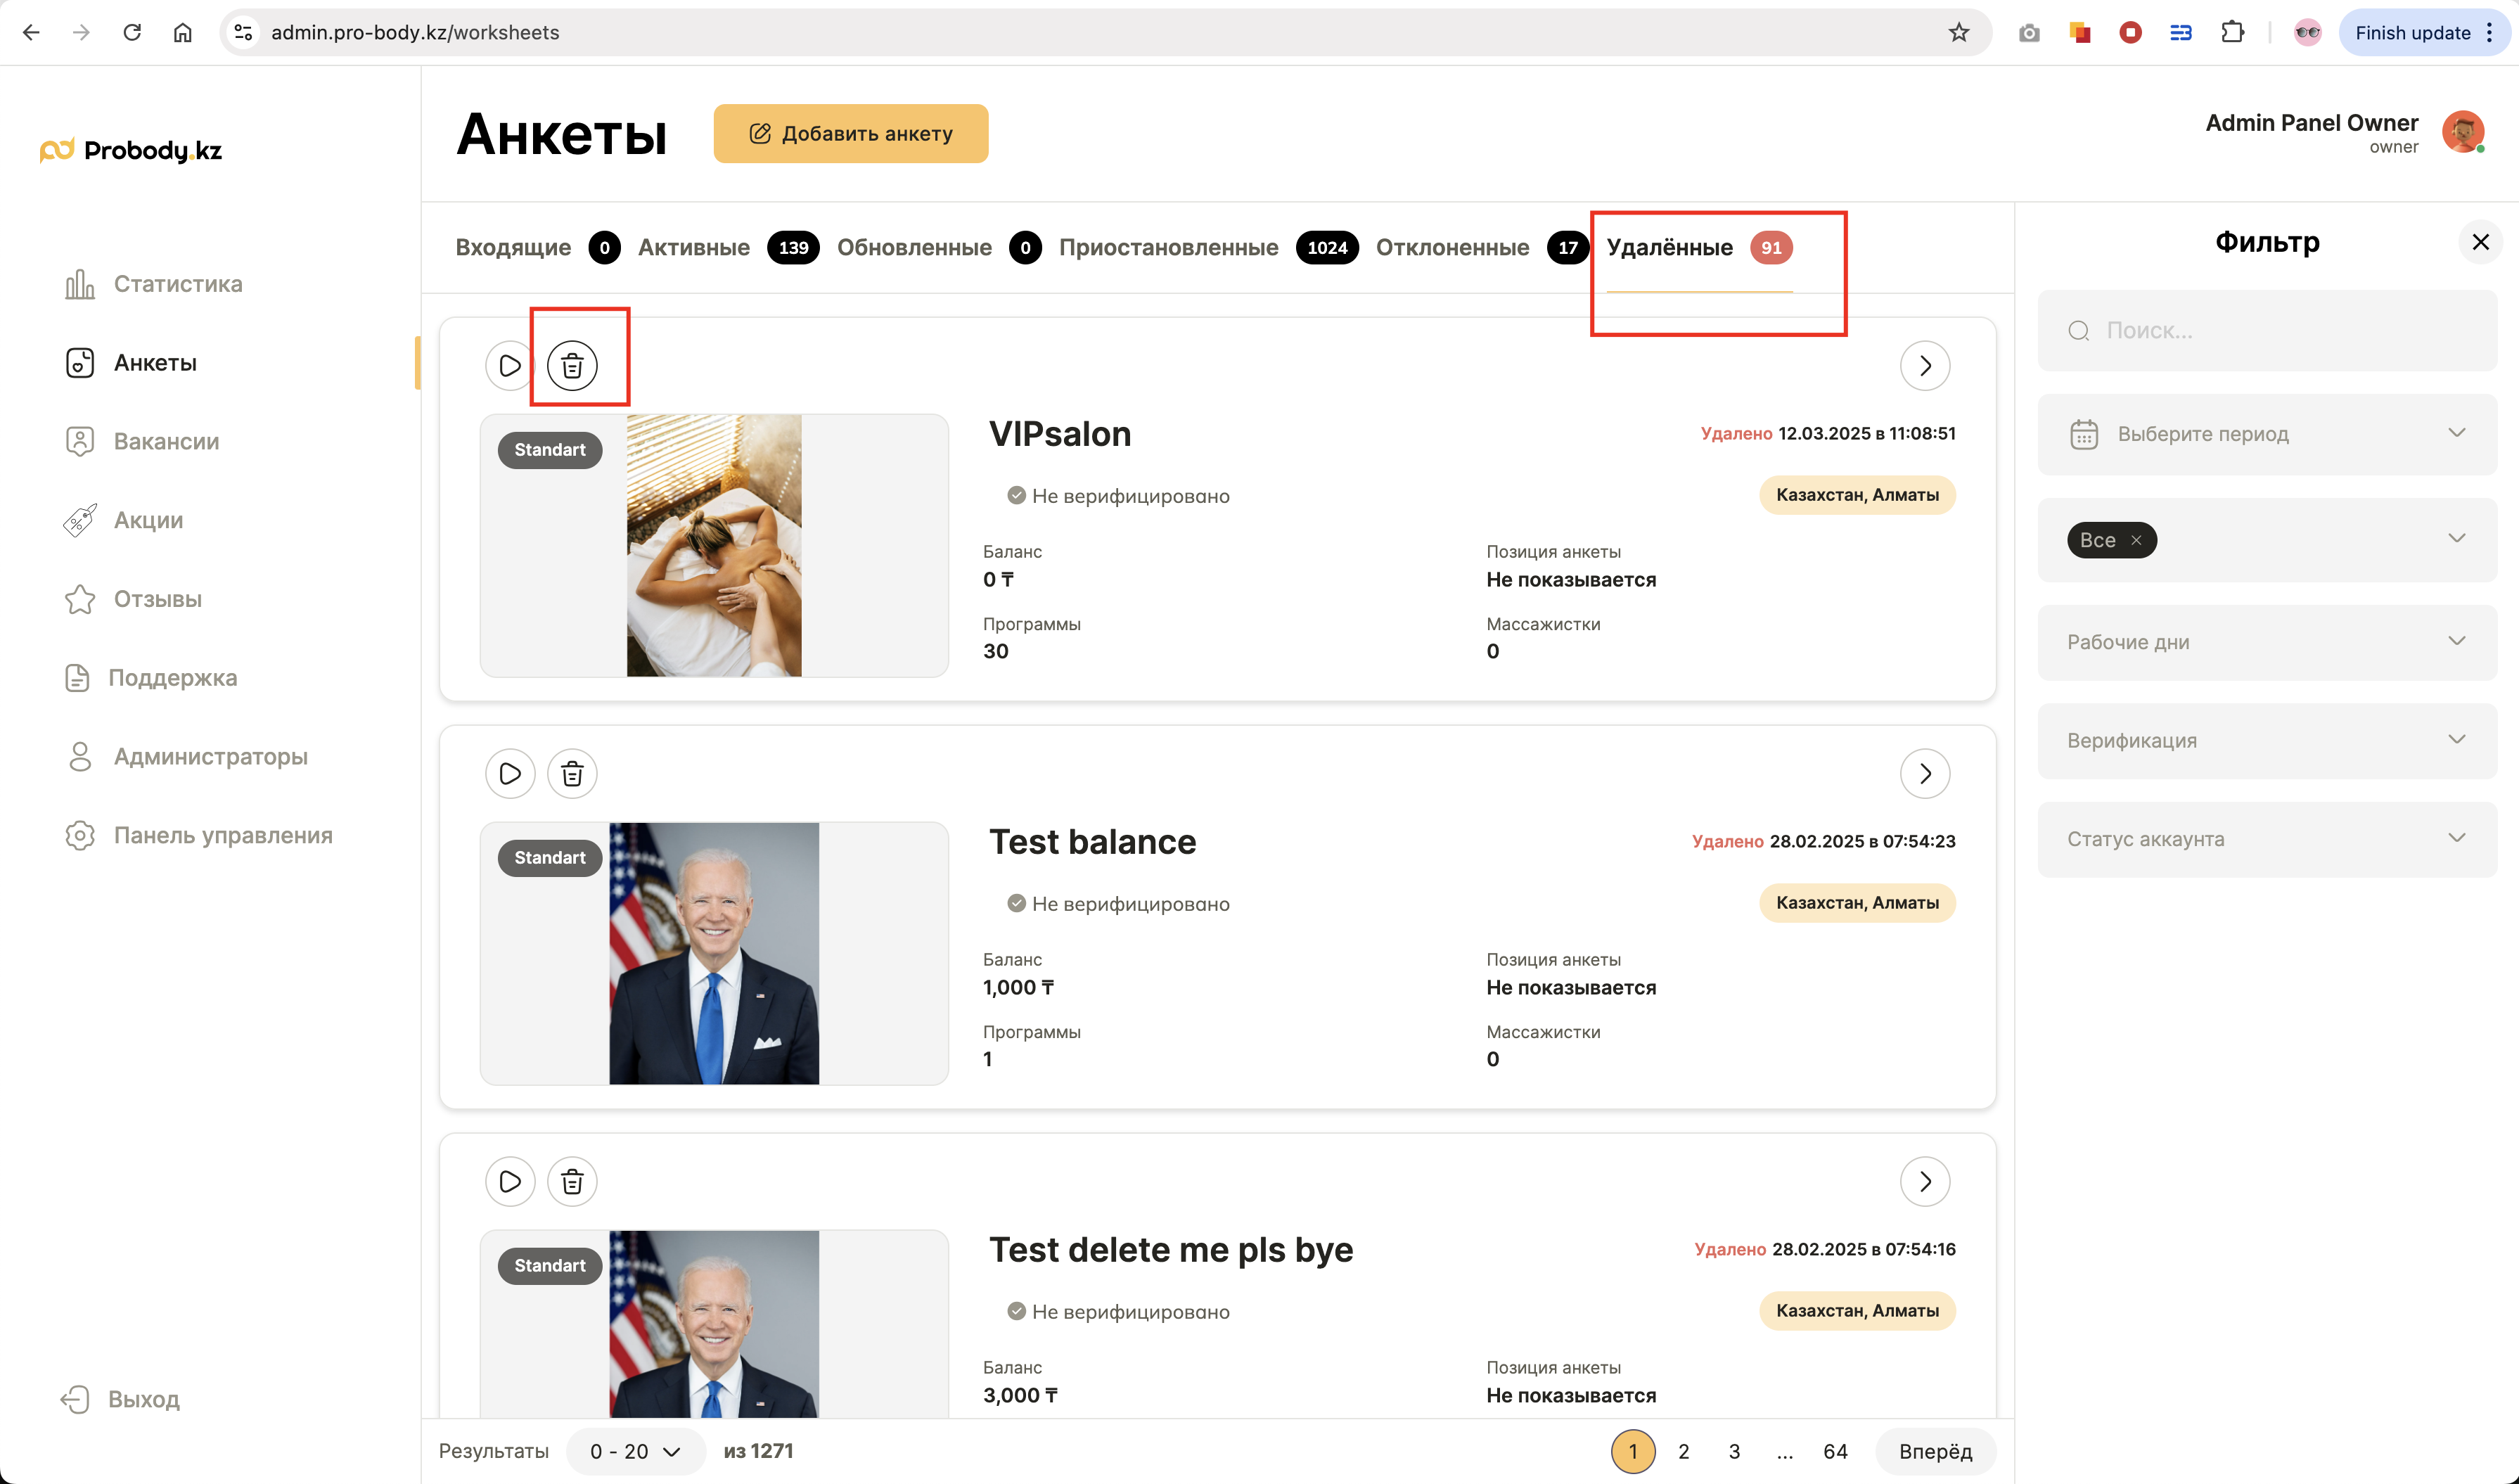Bookmark this page with star icon
This screenshot has height=1484, width=2519.
tap(1959, 33)
